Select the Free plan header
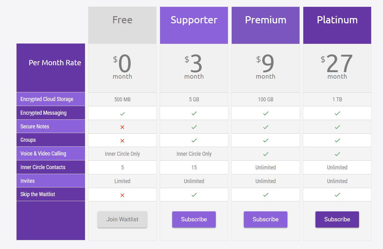This screenshot has width=383, height=249. click(x=122, y=25)
